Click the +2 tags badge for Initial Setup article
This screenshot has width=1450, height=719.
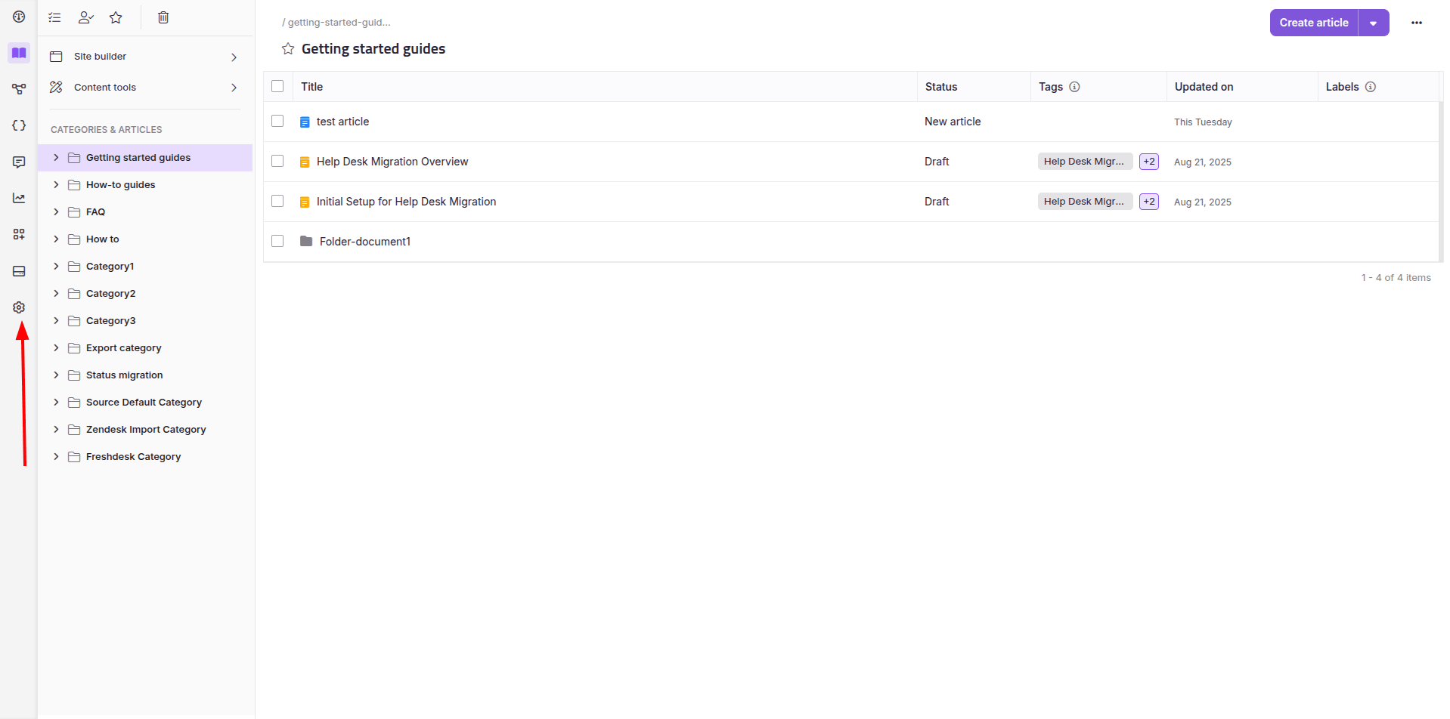pos(1149,202)
